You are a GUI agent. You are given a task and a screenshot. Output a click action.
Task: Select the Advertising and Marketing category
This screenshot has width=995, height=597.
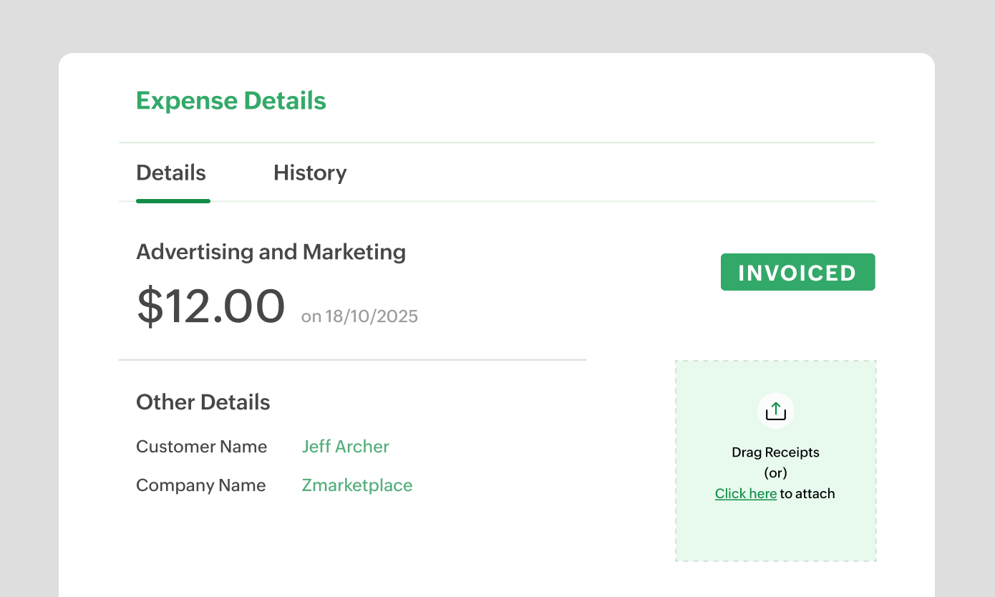[271, 252]
